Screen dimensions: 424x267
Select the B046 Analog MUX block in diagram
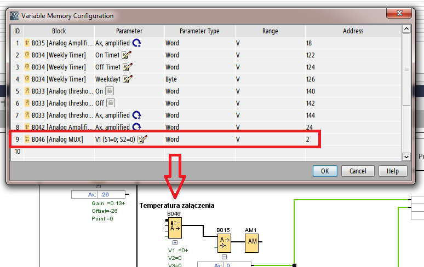point(175,228)
